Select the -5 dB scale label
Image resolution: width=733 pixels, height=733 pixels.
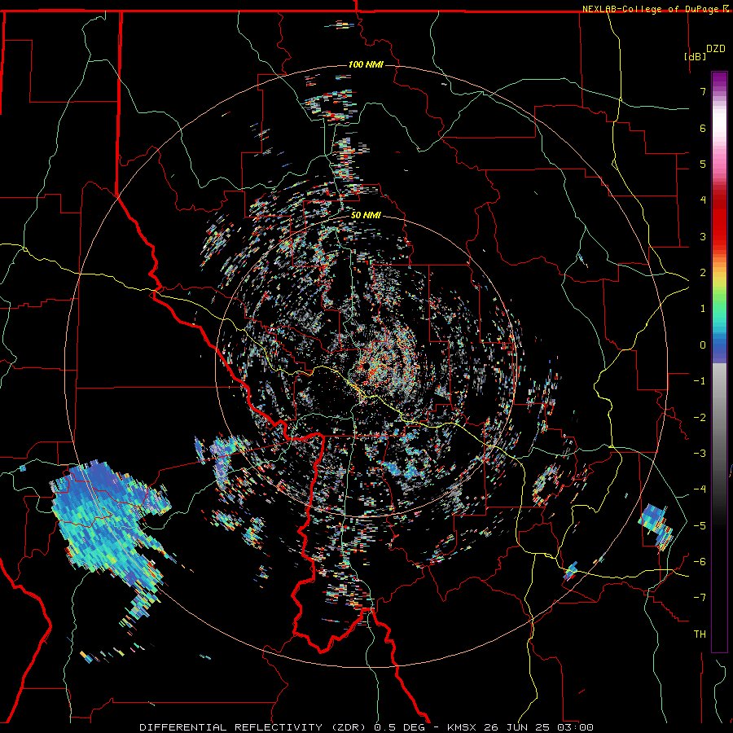pos(700,526)
